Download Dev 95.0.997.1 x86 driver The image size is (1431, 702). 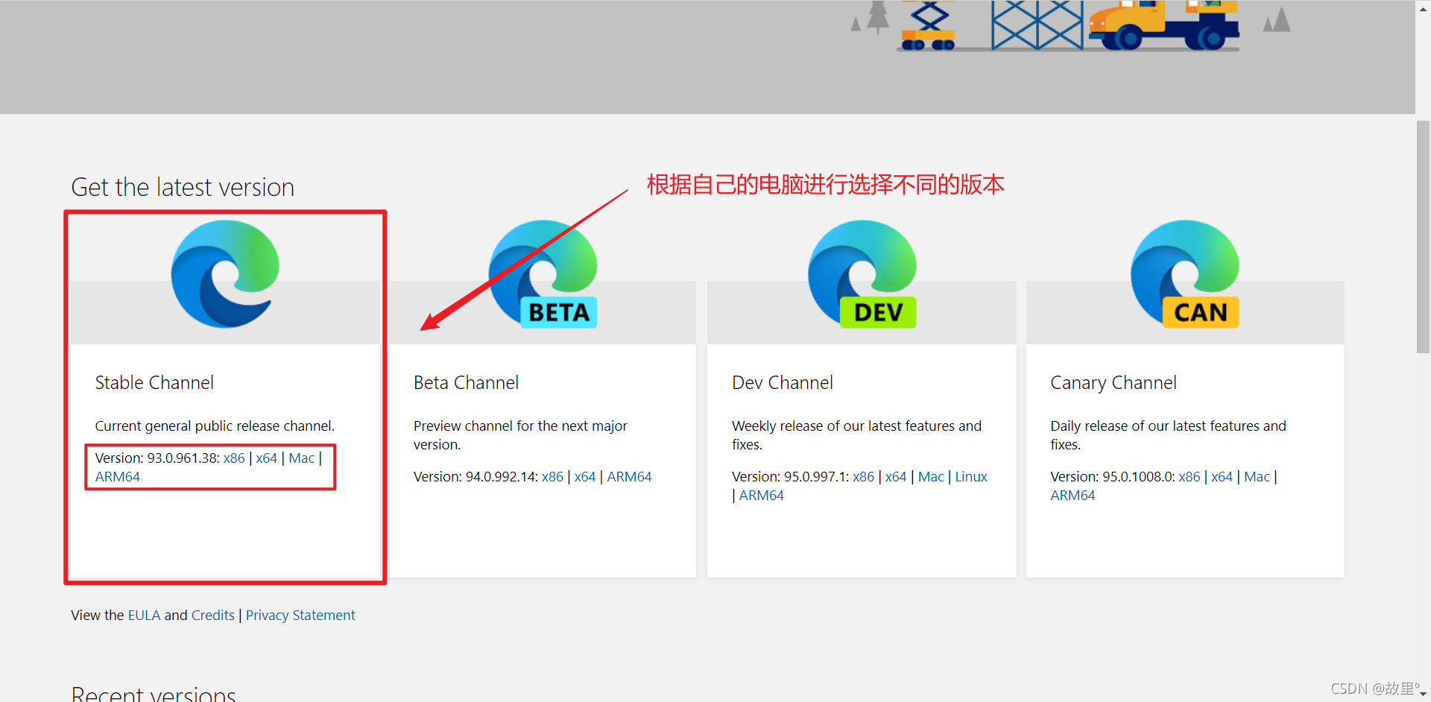(863, 477)
